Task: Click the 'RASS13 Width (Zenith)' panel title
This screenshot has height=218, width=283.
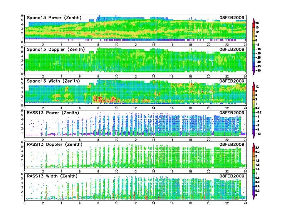Action: (x=52, y=176)
